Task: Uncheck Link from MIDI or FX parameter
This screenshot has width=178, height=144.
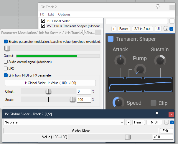Action: 6,75
